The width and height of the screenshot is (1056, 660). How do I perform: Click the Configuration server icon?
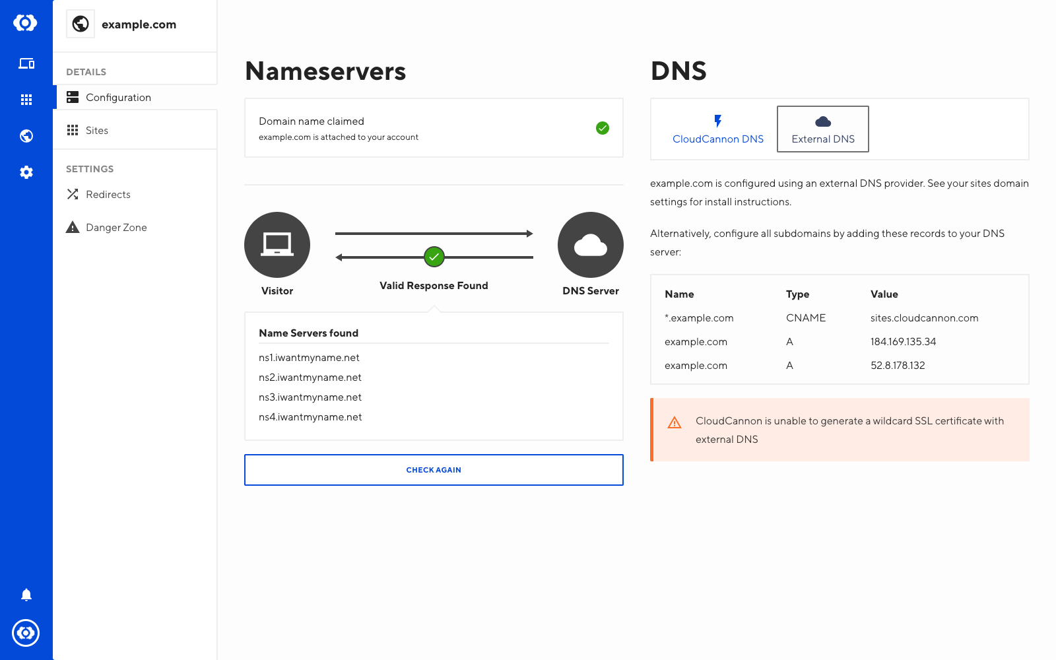point(73,97)
